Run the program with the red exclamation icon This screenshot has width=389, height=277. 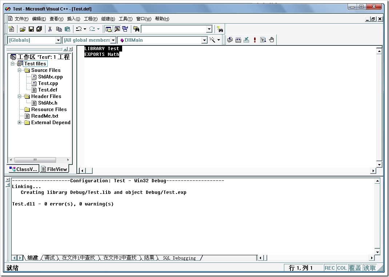point(255,40)
